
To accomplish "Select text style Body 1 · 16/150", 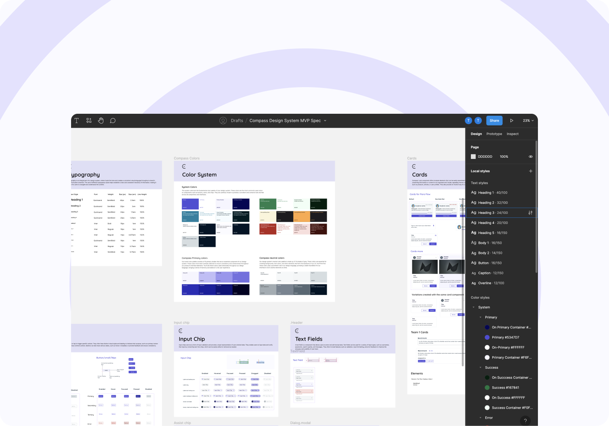I will click(501, 243).
